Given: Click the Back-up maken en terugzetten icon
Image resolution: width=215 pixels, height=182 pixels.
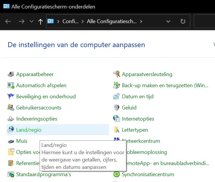Looking at the screenshot, I should click(x=117, y=85).
